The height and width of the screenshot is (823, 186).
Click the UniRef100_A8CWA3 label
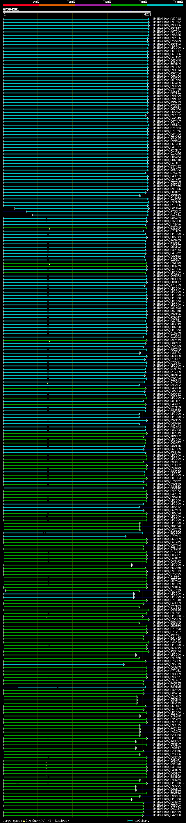point(167,427)
